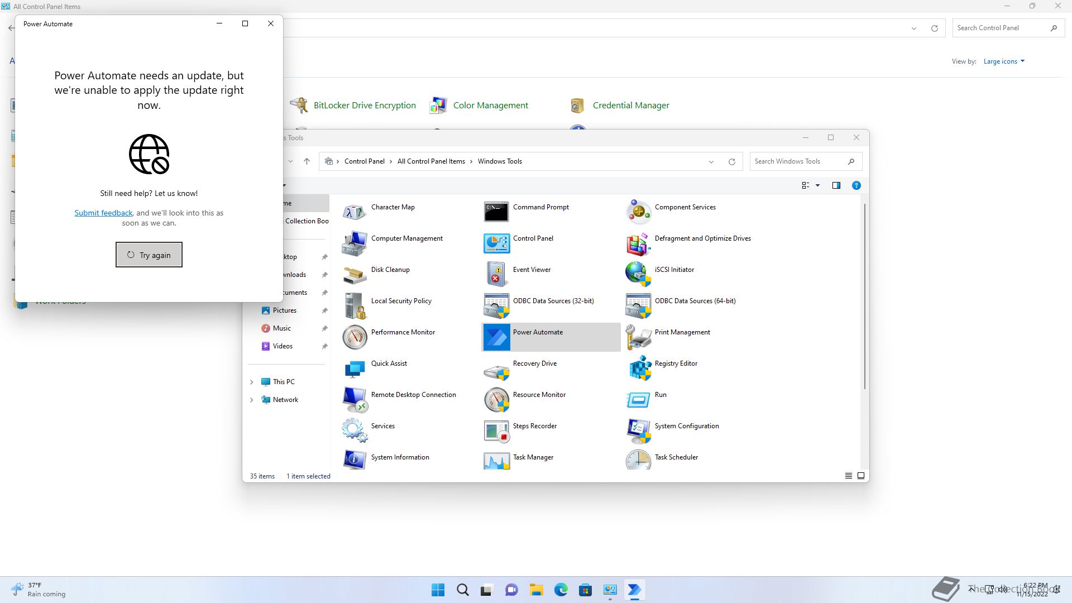Open Windows Tools help icon
The image size is (1072, 603).
[x=856, y=185]
